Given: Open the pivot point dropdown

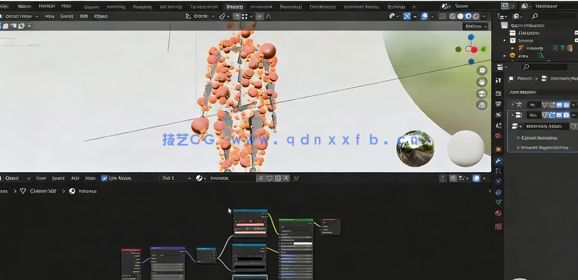Looking at the screenshot, I should tap(224, 16).
